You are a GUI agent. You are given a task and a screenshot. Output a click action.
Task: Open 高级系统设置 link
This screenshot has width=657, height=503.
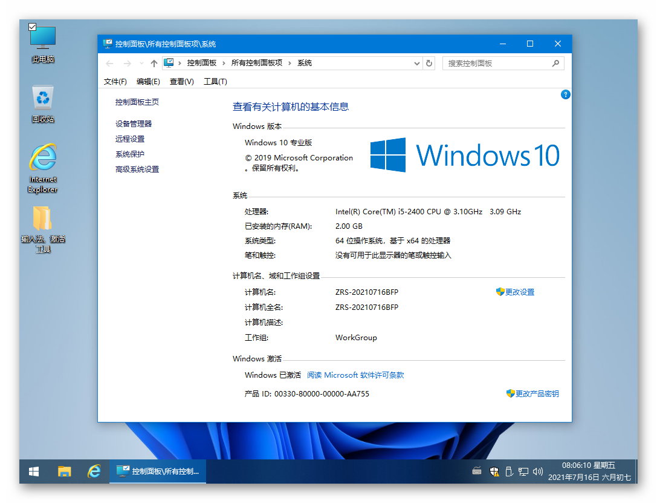(x=137, y=169)
